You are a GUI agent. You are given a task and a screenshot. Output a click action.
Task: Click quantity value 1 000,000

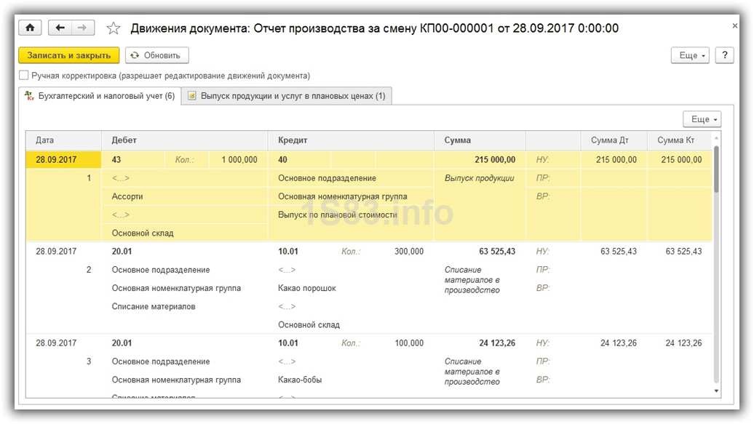click(x=239, y=159)
